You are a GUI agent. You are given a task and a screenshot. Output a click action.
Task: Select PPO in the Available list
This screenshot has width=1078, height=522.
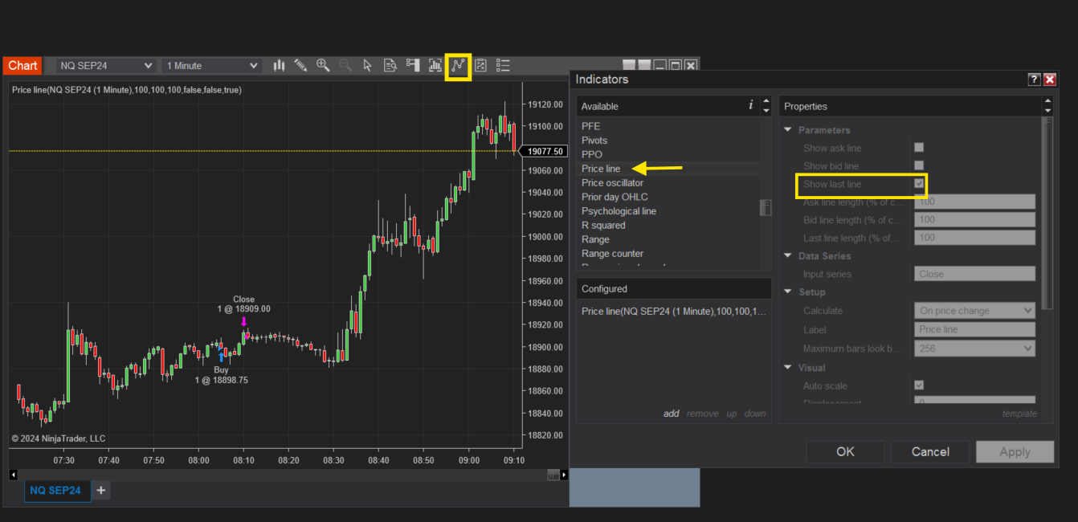pos(592,154)
